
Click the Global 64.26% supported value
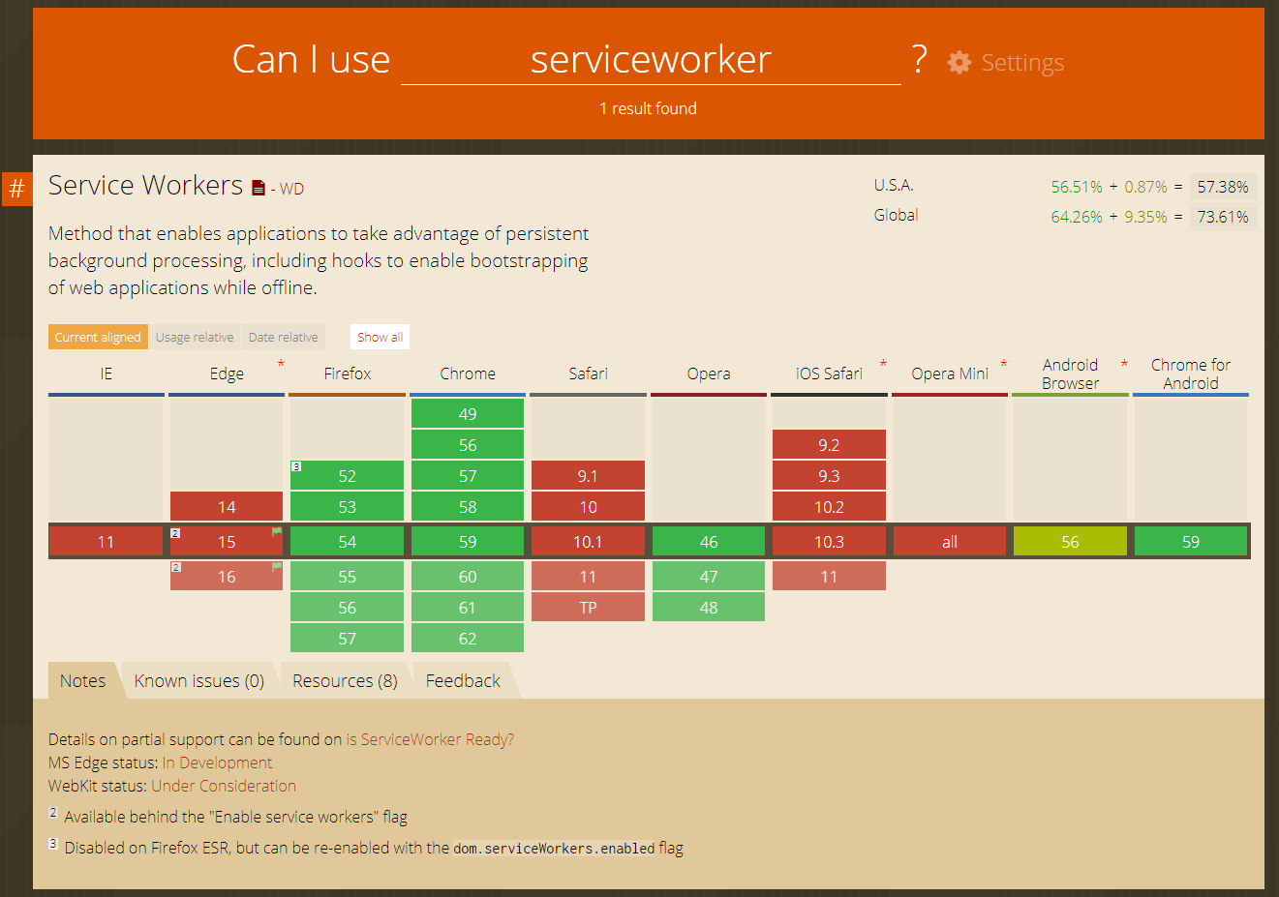(x=1077, y=217)
